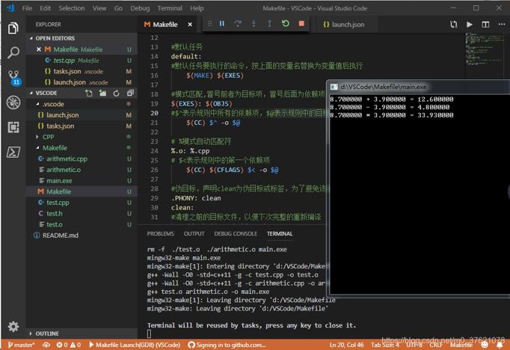Open tasks.json in Open Editors list
Screen dimensions: 510x350
82,72
